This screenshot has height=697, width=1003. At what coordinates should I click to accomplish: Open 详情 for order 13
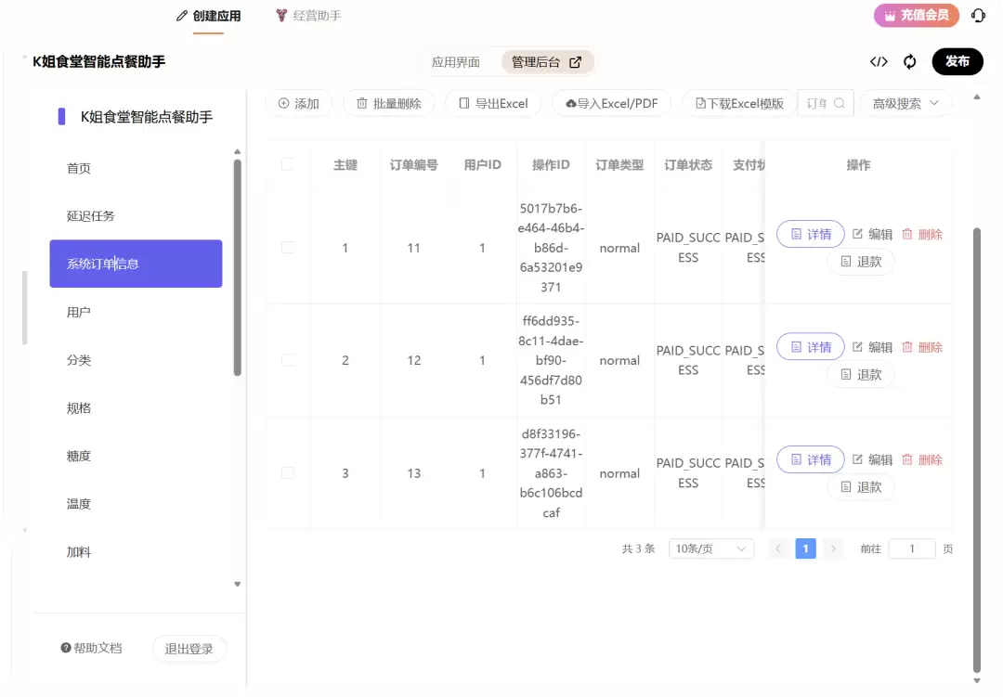811,459
